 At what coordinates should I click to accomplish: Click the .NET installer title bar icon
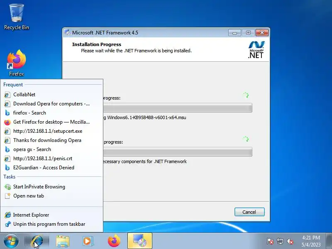pyautogui.click(x=67, y=32)
